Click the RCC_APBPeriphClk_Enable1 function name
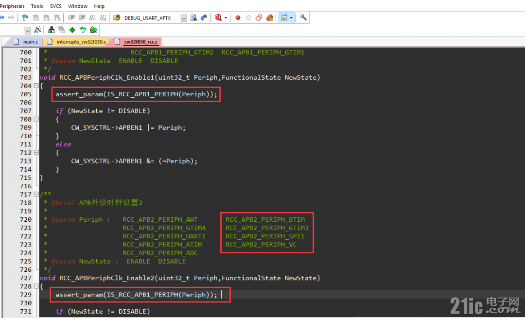This screenshot has width=525, height=318. pos(106,78)
